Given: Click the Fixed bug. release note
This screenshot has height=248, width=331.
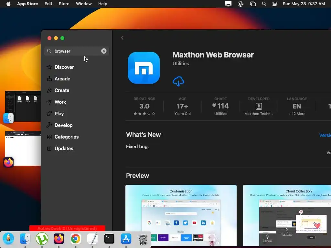Looking at the screenshot, I should coord(137,147).
